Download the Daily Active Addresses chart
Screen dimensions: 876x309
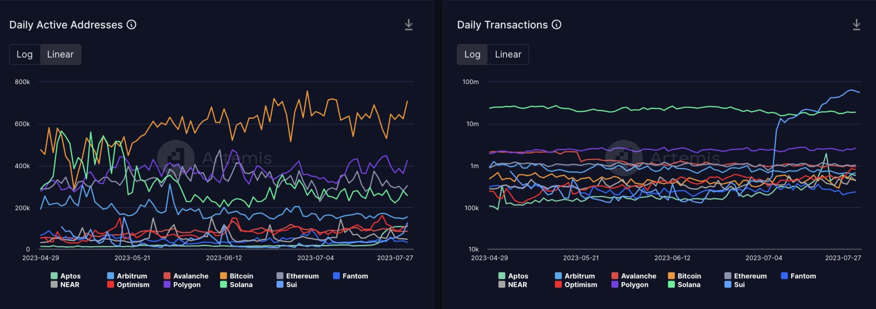[408, 25]
